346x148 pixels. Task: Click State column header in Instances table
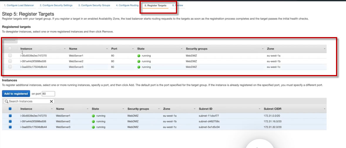[x=95, y=109]
